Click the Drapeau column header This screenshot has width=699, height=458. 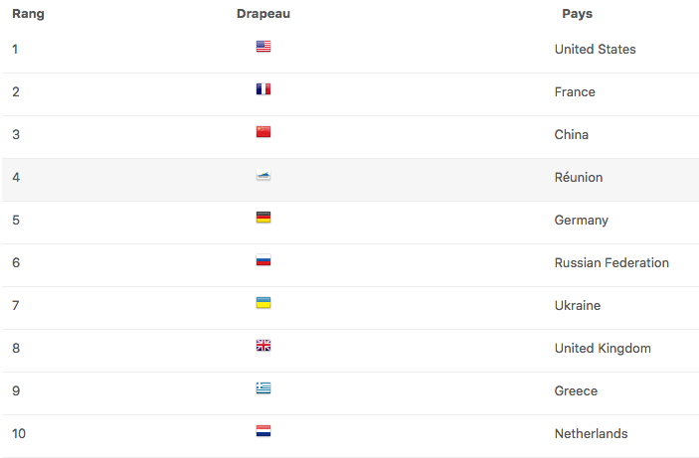[263, 14]
